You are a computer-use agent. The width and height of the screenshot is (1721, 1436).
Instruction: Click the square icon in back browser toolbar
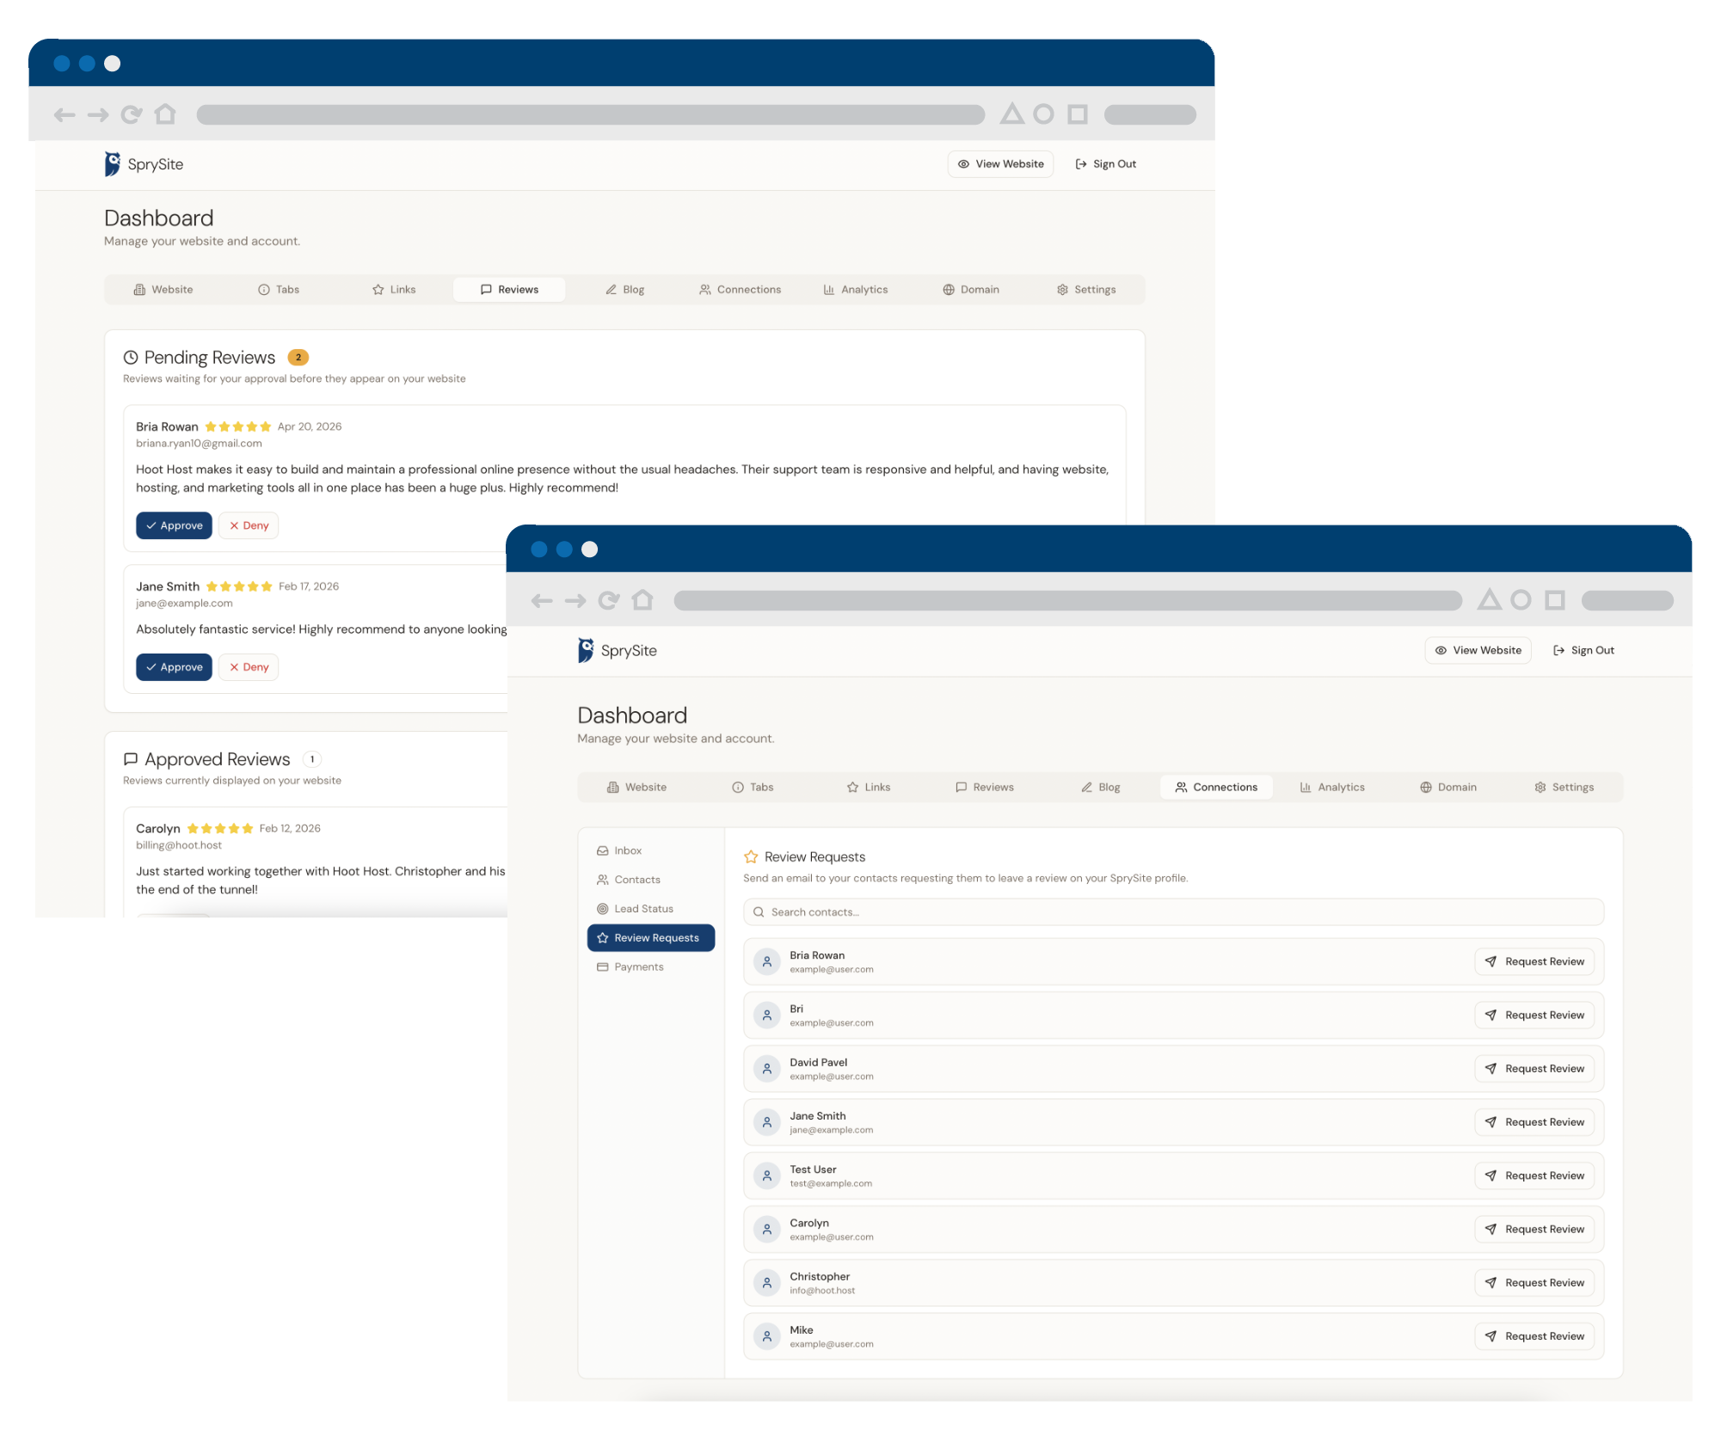pyautogui.click(x=1077, y=114)
